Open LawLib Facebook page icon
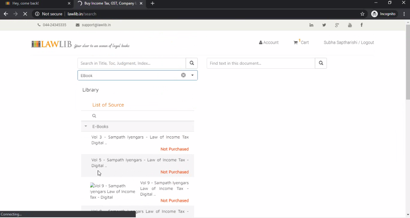This screenshot has height=218, width=410. click(x=362, y=25)
